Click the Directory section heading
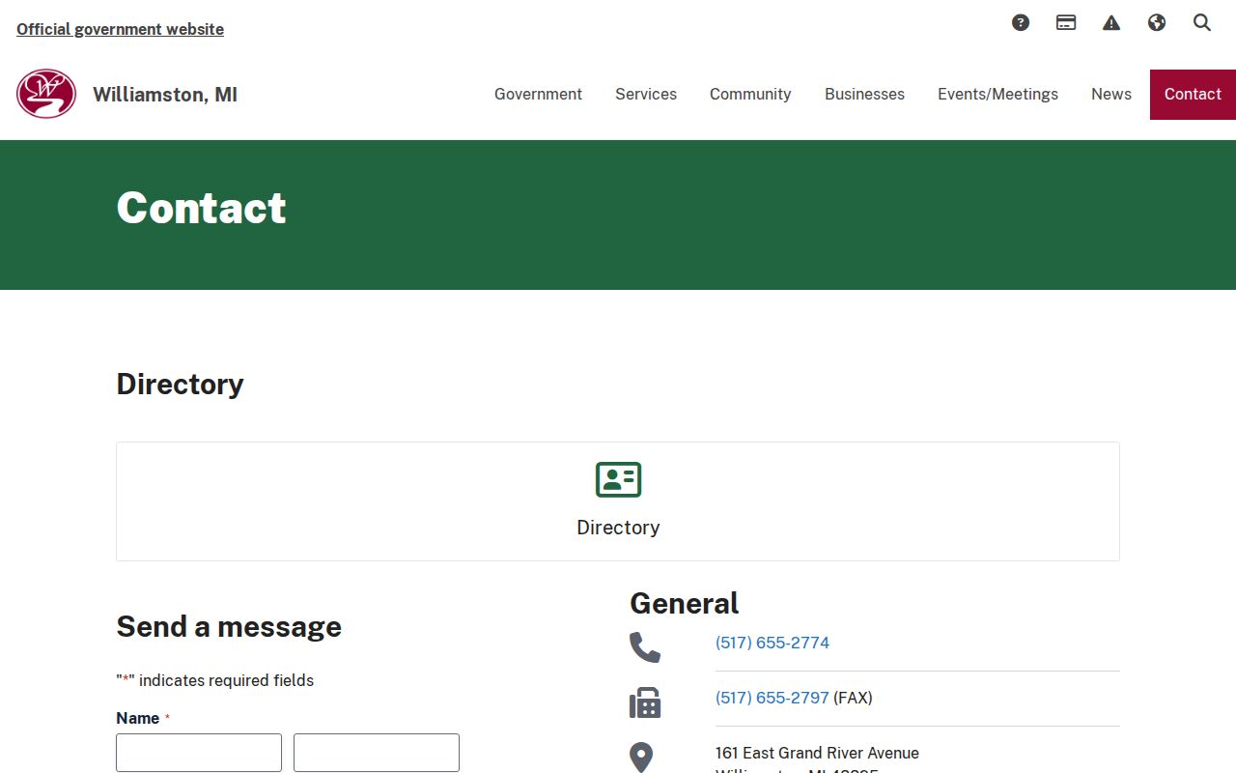This screenshot has height=773, width=1236. pyautogui.click(x=180, y=384)
